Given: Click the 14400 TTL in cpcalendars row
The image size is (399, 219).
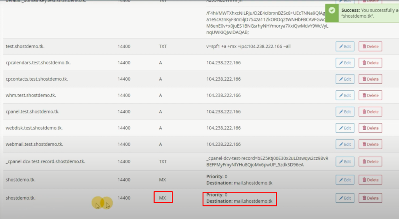Looking at the screenshot, I should 124,63.
